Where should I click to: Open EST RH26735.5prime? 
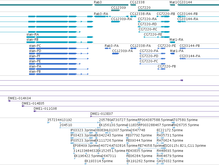[186, 125]
